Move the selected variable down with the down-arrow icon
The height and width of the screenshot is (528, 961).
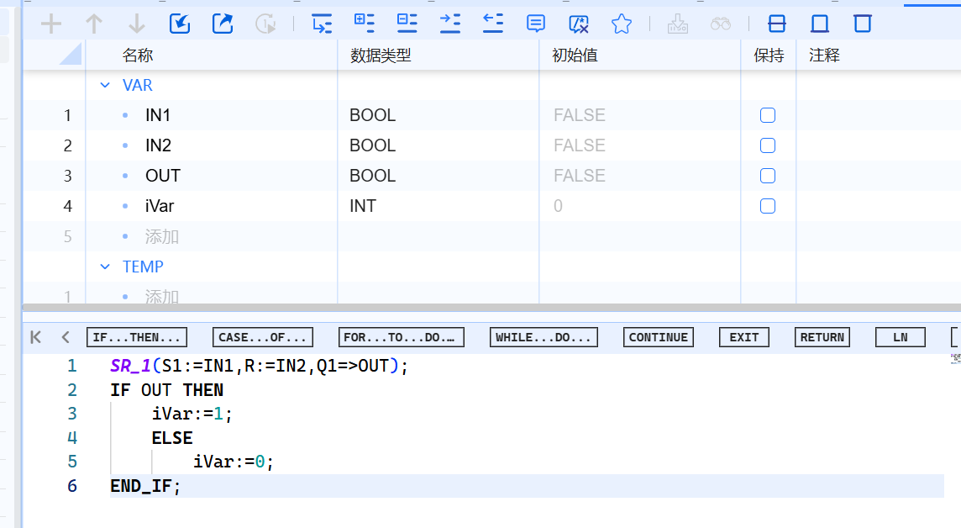pos(136,23)
